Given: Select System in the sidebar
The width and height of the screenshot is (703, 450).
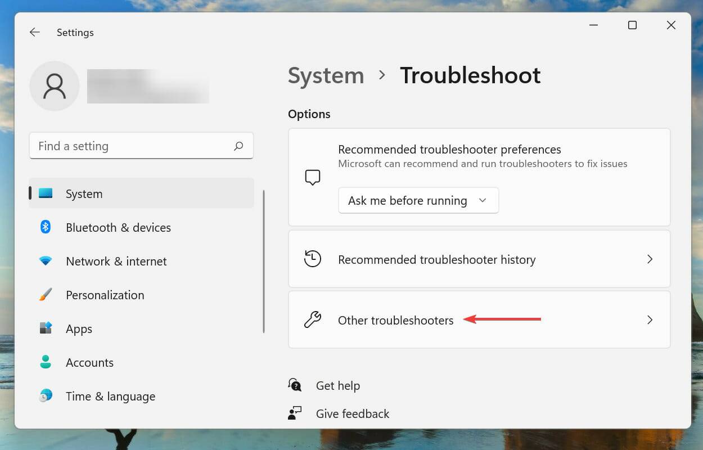Looking at the screenshot, I should 142,193.
